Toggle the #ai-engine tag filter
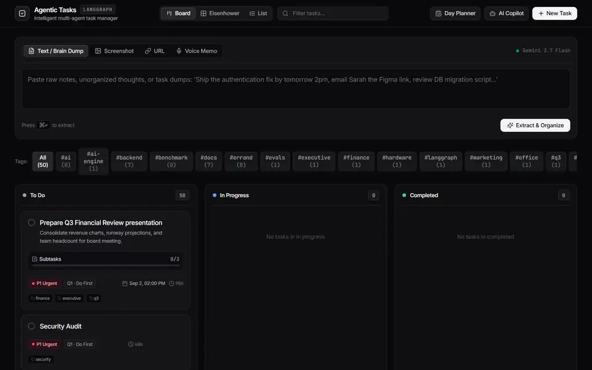 [x=93, y=161]
